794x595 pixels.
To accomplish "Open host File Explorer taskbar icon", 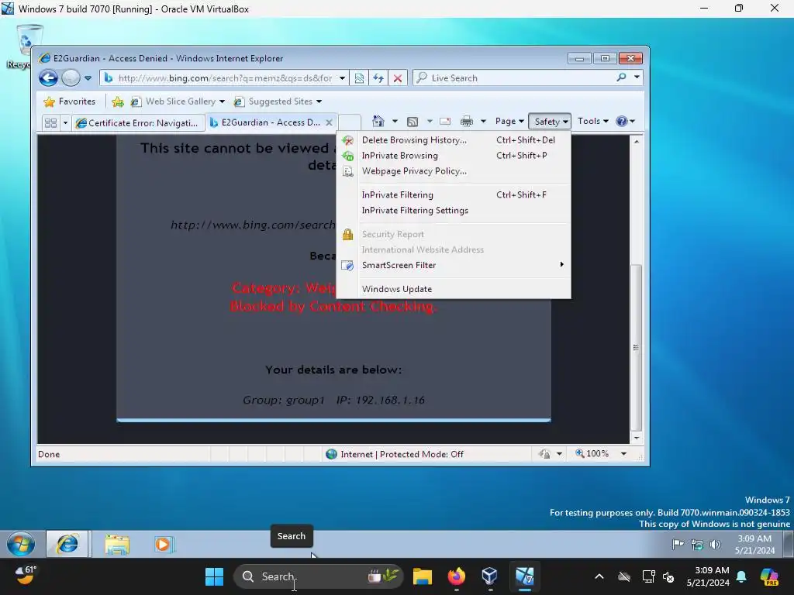I will pos(423,576).
